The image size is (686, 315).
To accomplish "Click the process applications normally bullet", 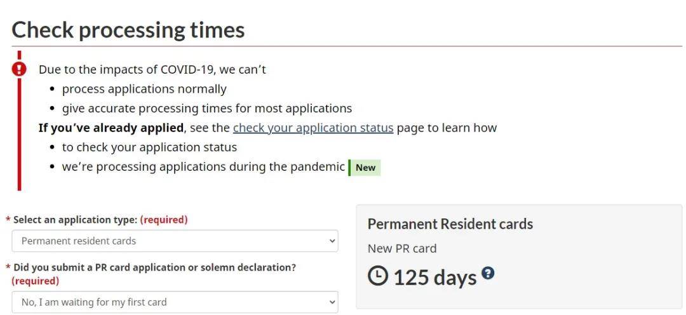I will (144, 89).
